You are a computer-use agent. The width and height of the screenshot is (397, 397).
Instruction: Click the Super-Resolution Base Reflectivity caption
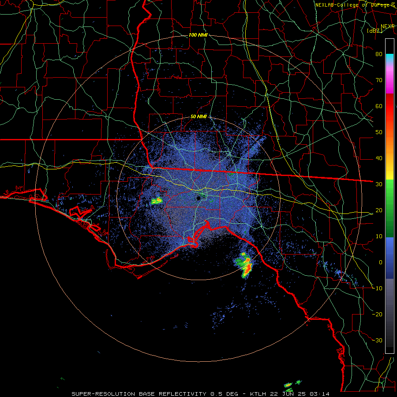coord(155,394)
